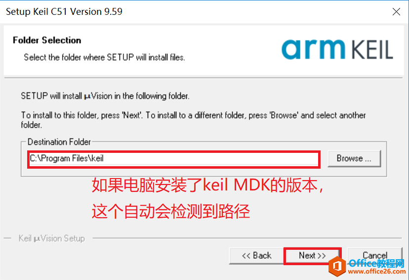The height and width of the screenshot is (280, 409).
Task: Click the Setup Keil C51 Version 9.59 title bar
Action: (64, 12)
